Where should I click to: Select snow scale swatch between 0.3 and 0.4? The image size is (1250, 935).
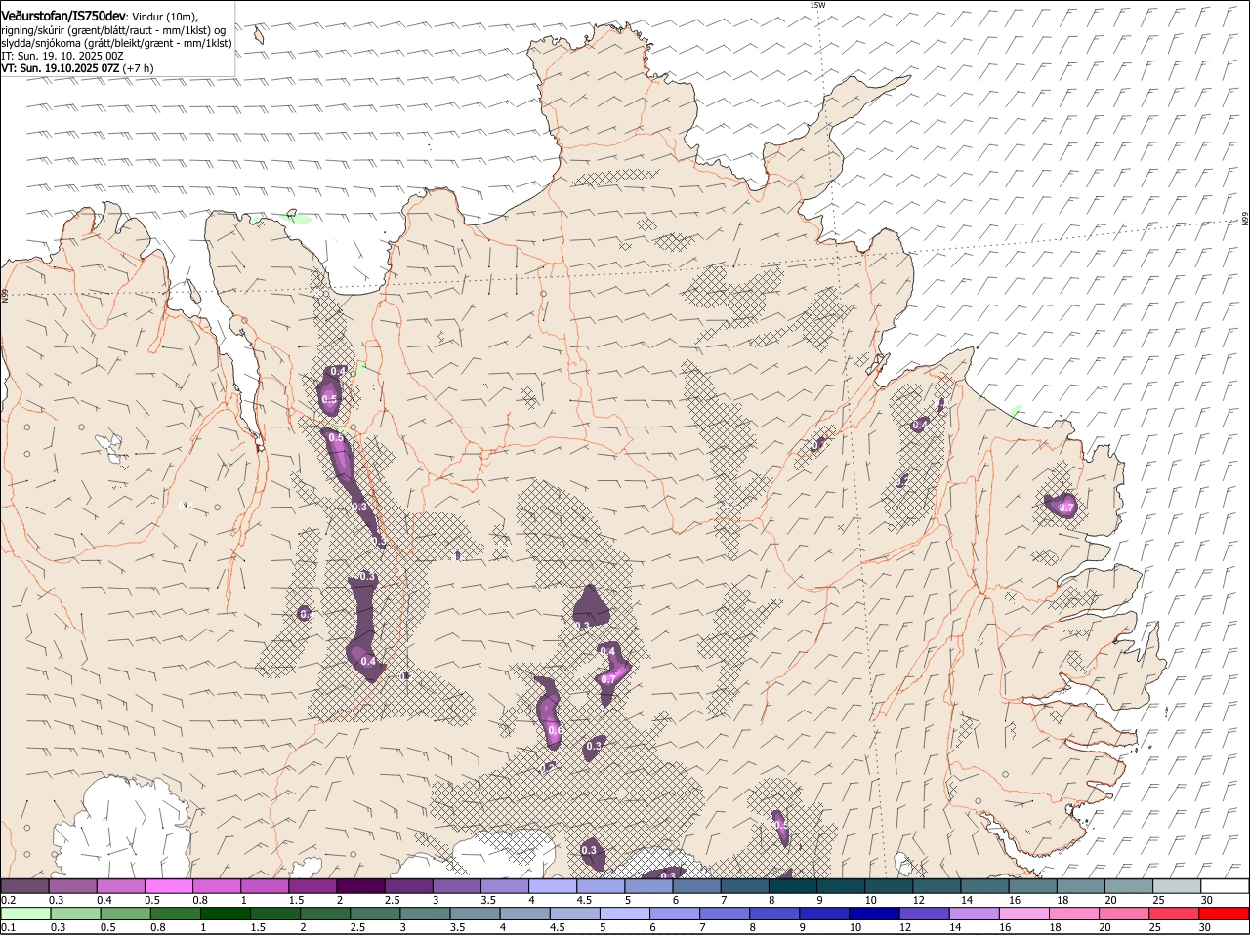pyautogui.click(x=72, y=886)
